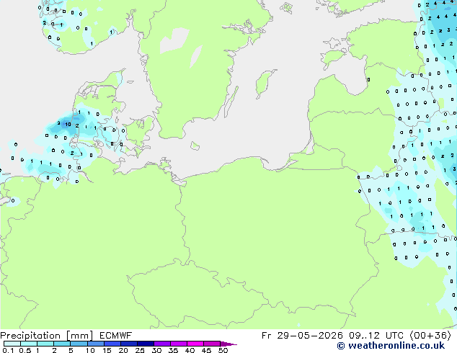
Task: Click the '(00+36)' forecast offset text
Action: point(430,336)
